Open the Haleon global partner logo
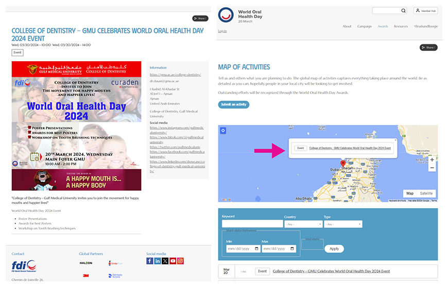 pyautogui.click(x=86, y=263)
